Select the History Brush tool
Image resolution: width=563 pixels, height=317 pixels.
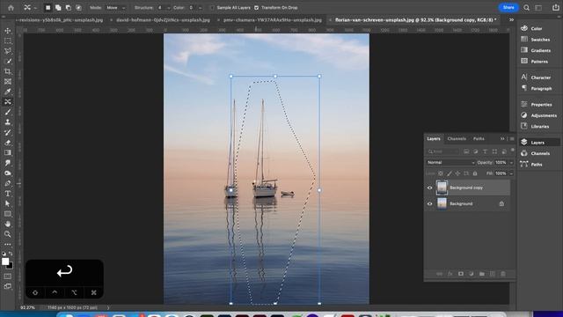coord(8,132)
